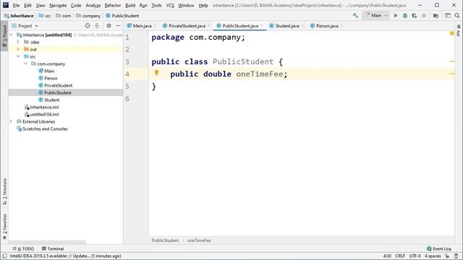This screenshot has height=260, width=463.
Task: Open the Refactor menu
Action: tap(113, 5)
